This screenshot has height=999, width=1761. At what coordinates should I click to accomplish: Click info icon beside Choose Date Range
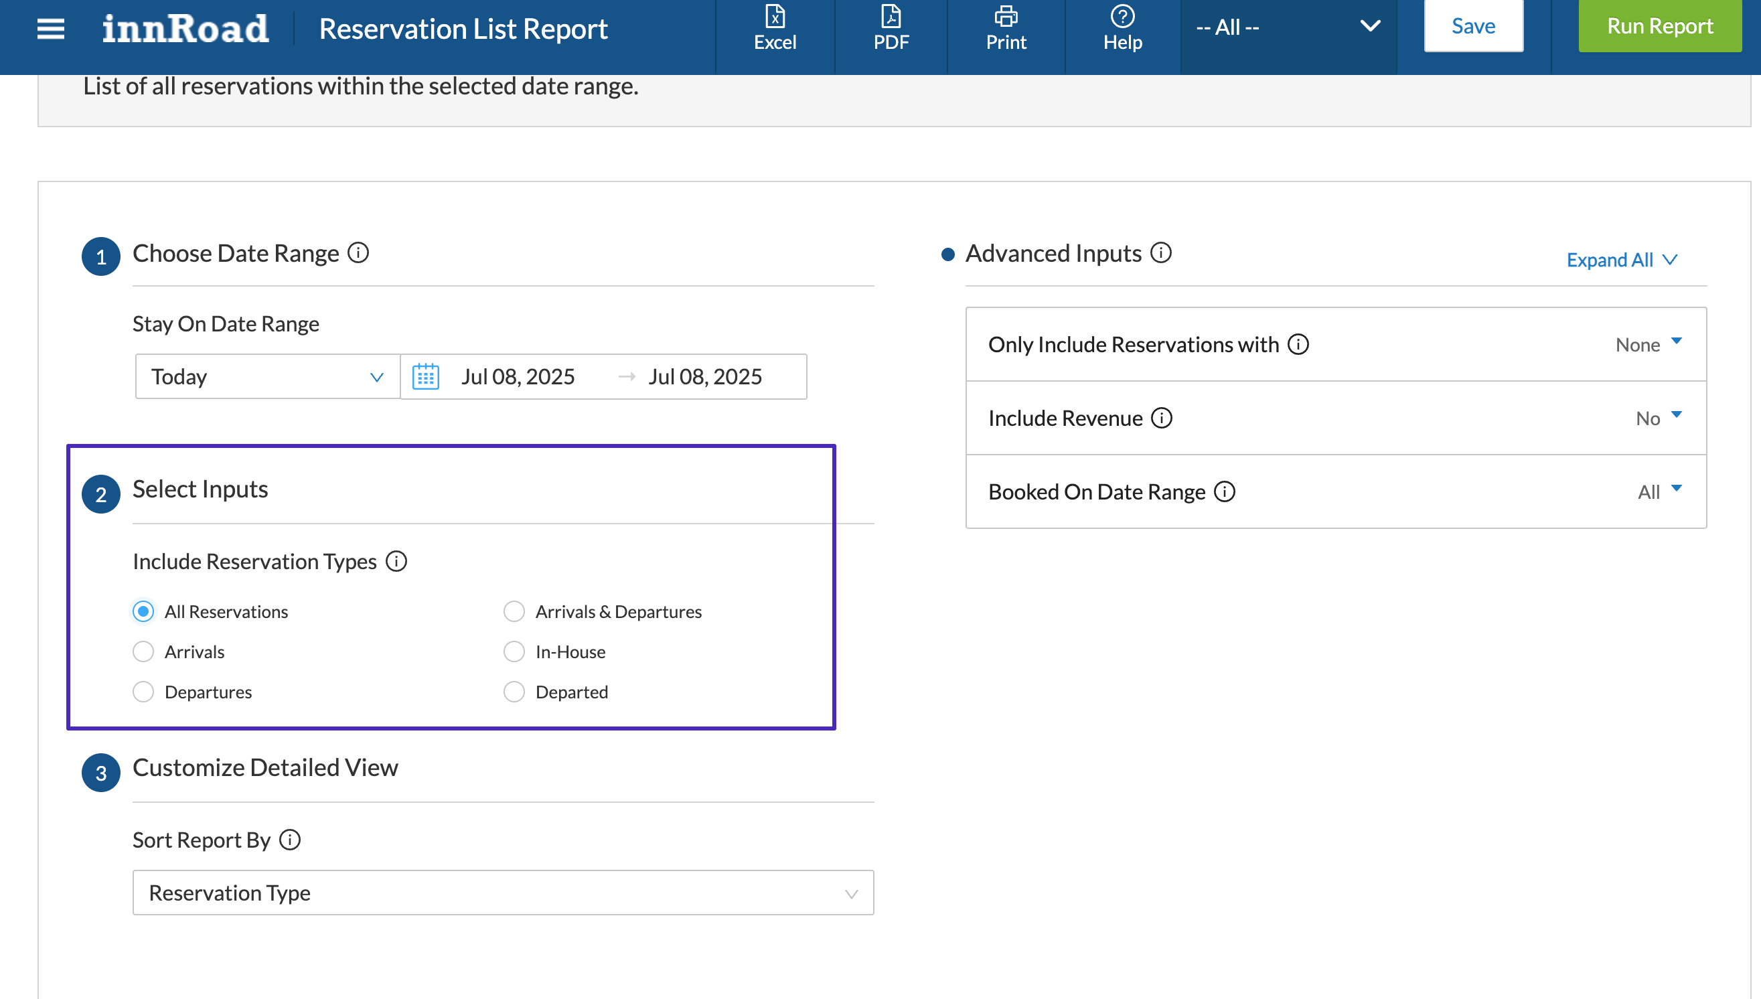[358, 253]
